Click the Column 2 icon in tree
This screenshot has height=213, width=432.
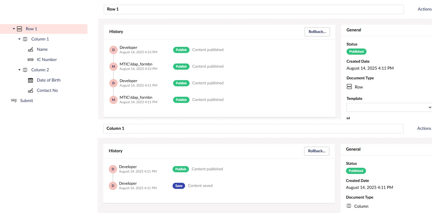pyautogui.click(x=25, y=70)
